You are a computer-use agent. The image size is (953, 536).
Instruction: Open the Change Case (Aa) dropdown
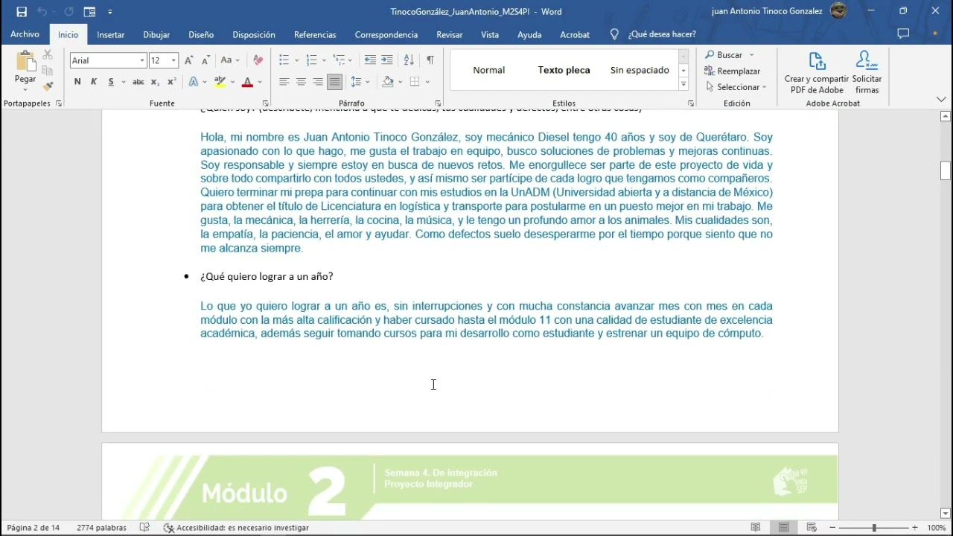229,60
